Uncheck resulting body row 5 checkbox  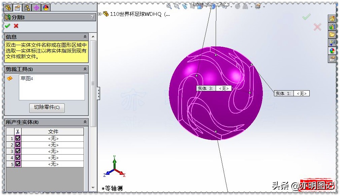tap(18, 164)
